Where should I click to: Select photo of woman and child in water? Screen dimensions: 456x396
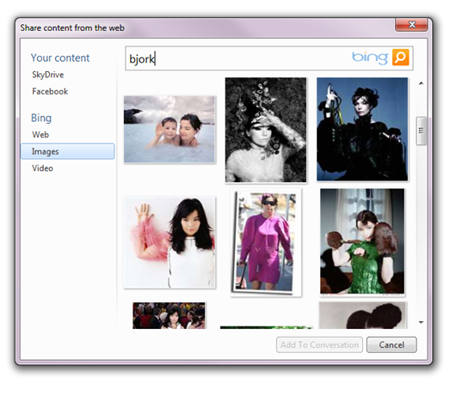coord(169,129)
